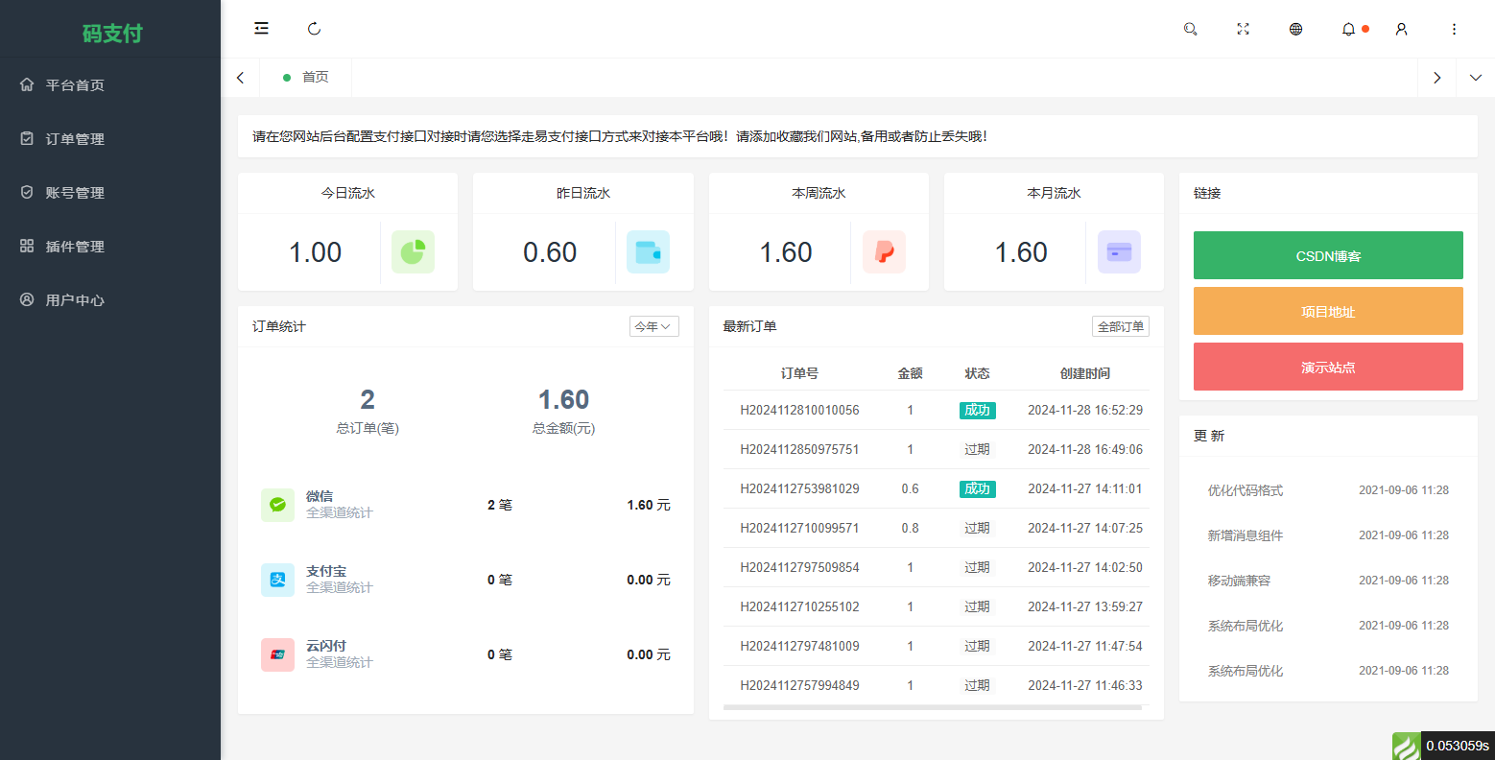
Task: Expand the 今年 period dropdown
Action: coord(653,326)
